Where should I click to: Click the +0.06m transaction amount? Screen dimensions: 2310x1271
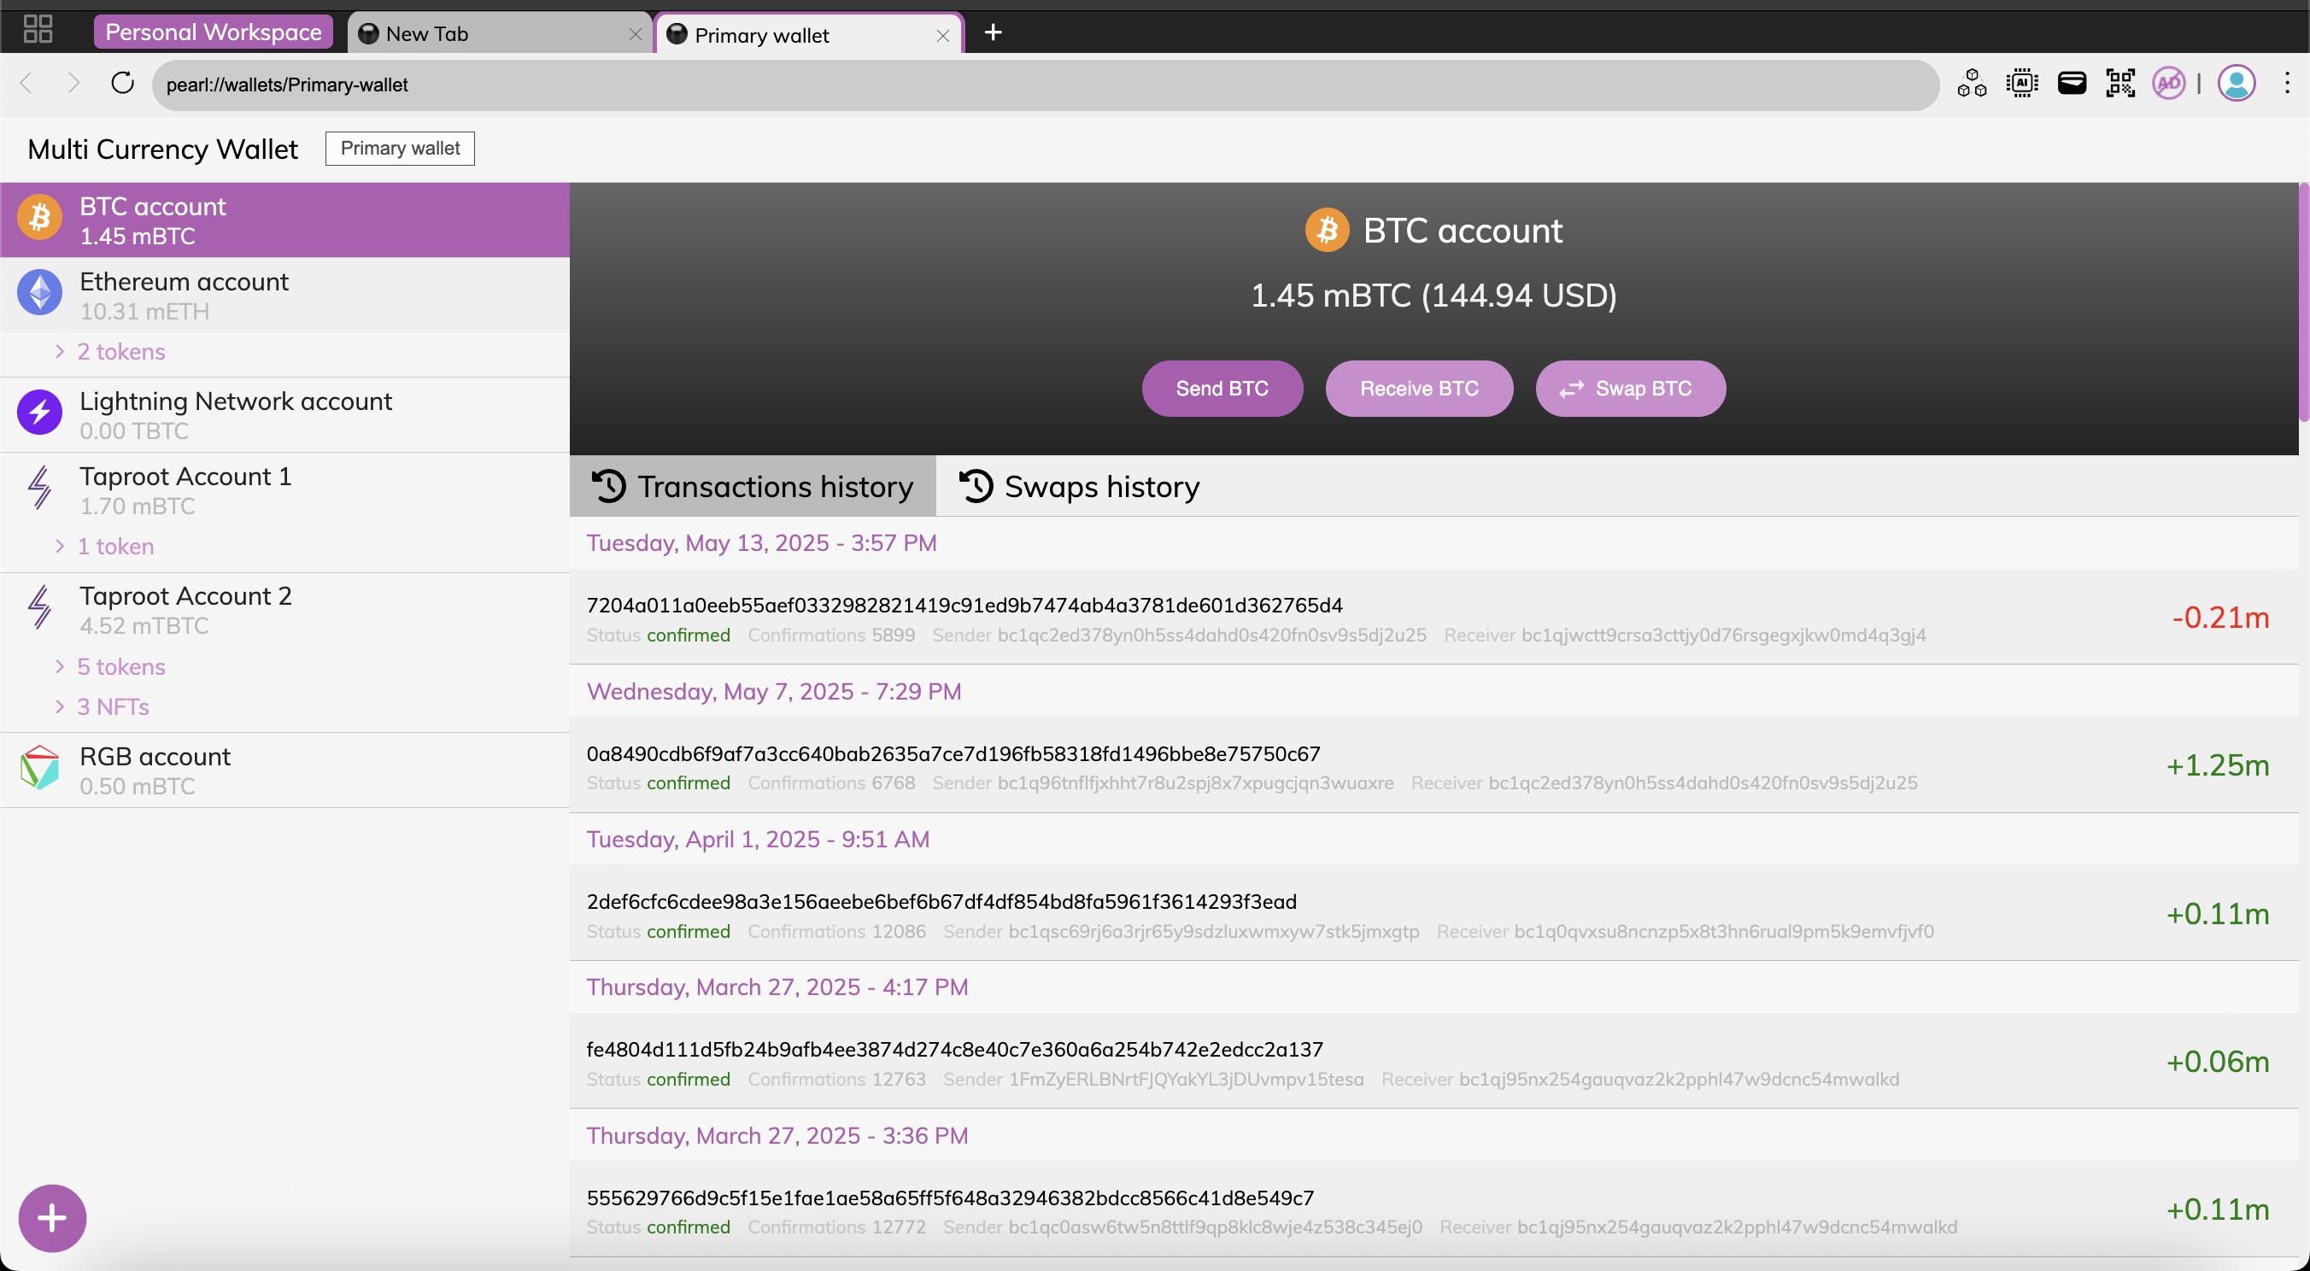[2218, 1062]
